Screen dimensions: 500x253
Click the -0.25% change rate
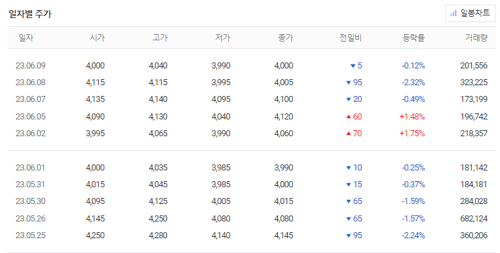tap(413, 168)
